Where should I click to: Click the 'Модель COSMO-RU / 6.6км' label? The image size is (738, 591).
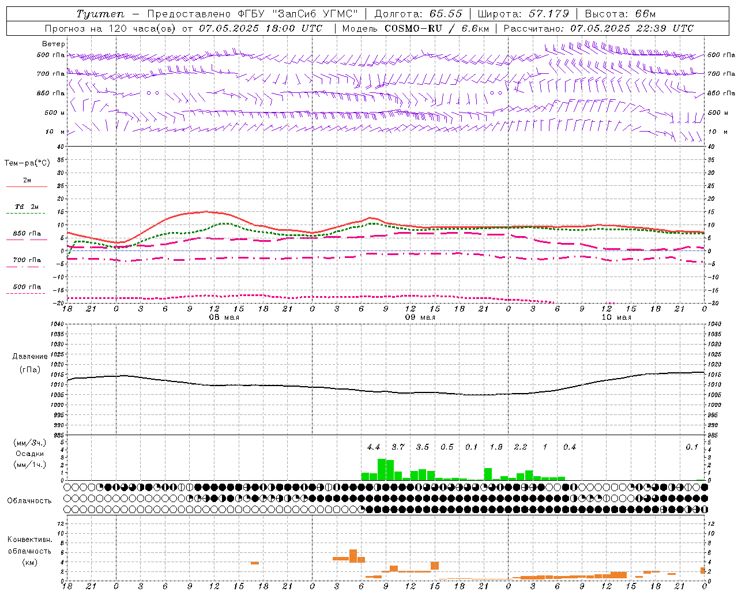415,28
